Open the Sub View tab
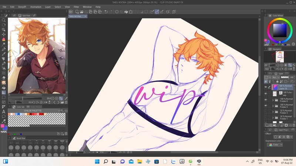The height and width of the screenshot is (166, 296). (24, 15)
